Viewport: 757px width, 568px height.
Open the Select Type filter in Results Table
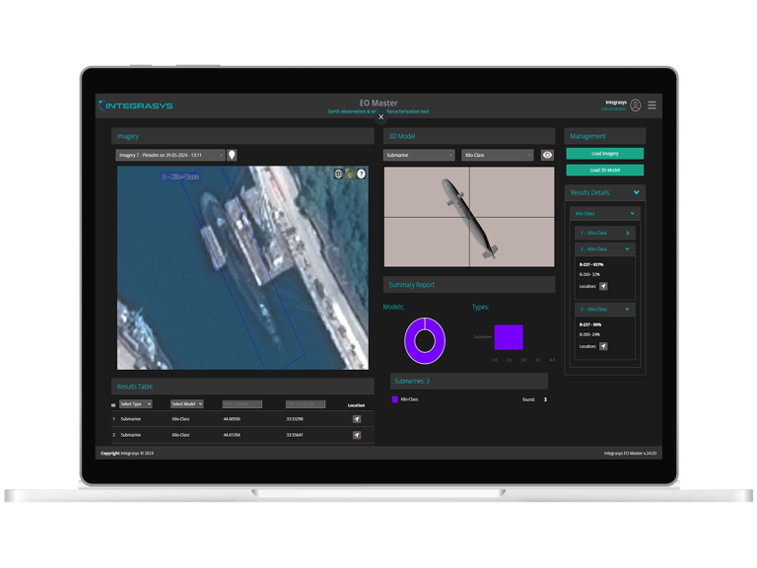pos(136,404)
